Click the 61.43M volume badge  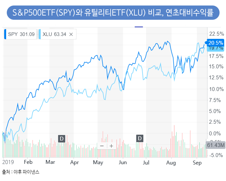[215, 145]
